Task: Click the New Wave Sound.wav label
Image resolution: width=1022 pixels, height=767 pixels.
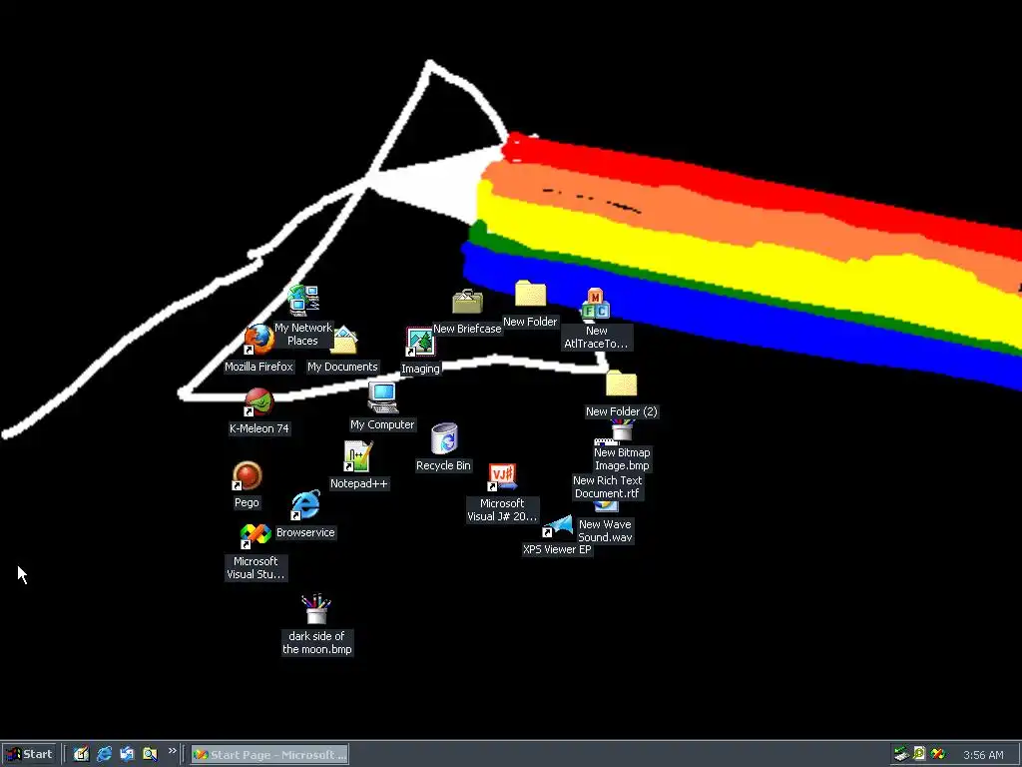Action: [605, 530]
